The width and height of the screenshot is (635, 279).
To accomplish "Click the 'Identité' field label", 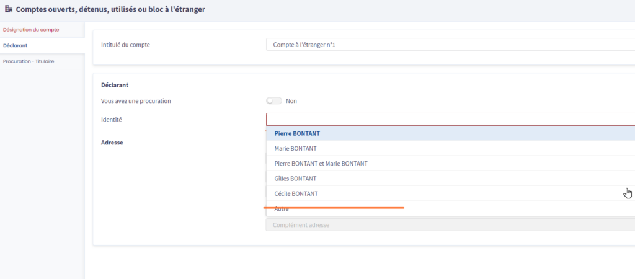I will tap(112, 120).
